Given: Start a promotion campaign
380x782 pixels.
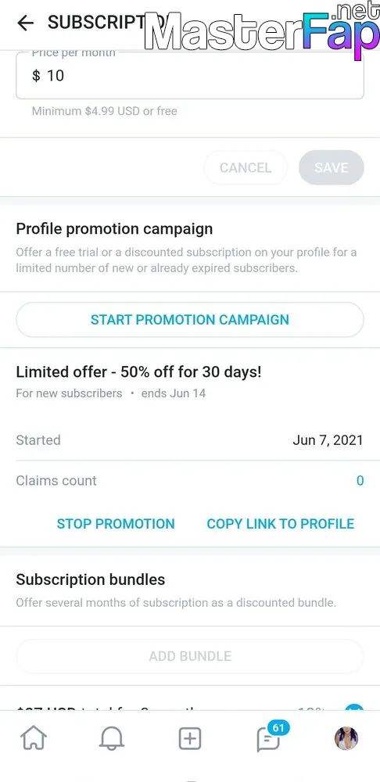Looking at the screenshot, I should point(190,320).
